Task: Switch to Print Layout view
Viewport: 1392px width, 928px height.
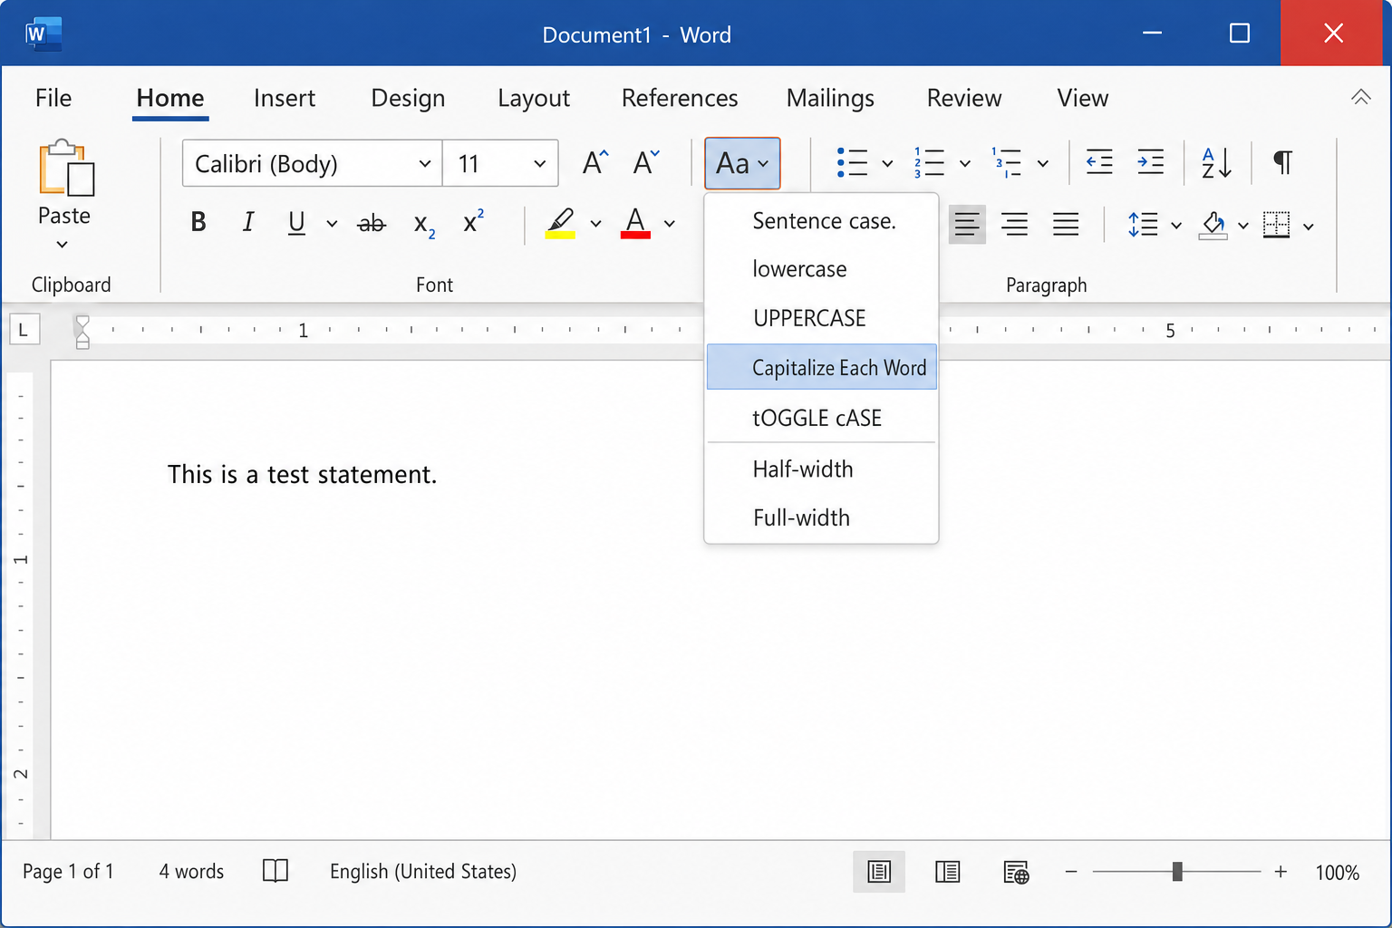Action: pos(879,872)
